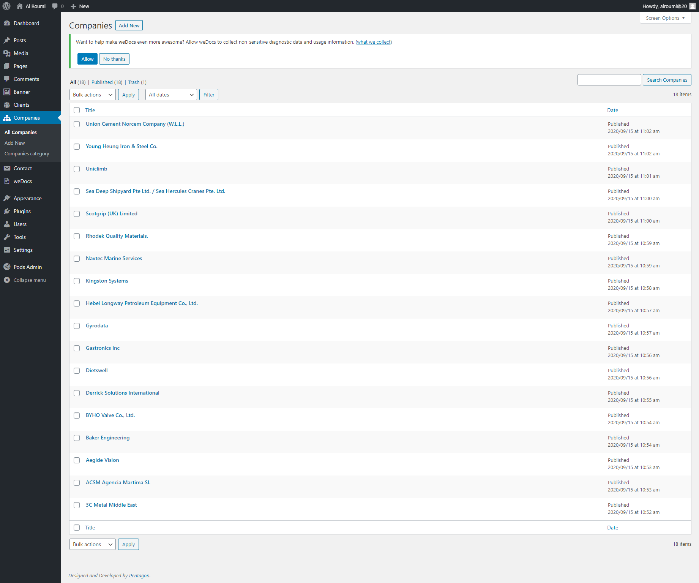Select the Uniclimb row checkbox
The width and height of the screenshot is (699, 583).
click(77, 169)
